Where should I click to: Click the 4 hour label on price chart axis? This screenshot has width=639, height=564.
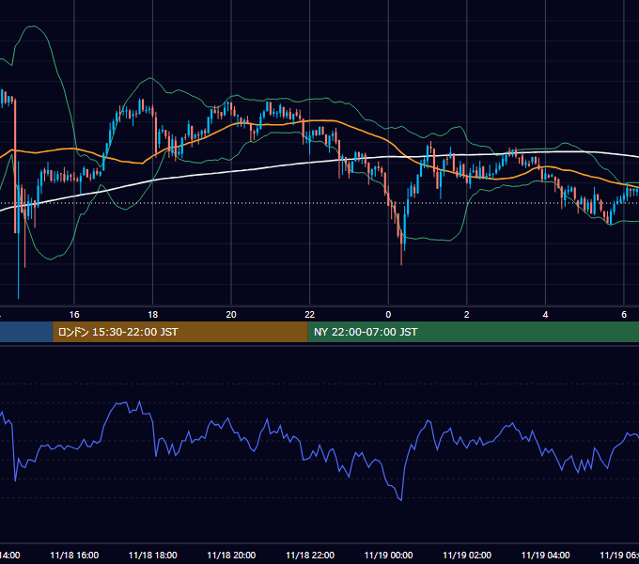[x=545, y=315]
